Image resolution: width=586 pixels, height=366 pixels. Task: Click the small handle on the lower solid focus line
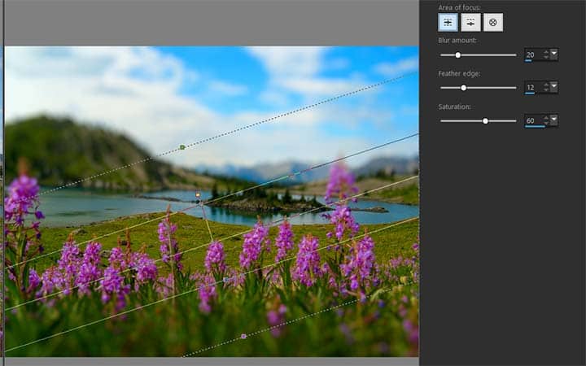click(x=225, y=279)
